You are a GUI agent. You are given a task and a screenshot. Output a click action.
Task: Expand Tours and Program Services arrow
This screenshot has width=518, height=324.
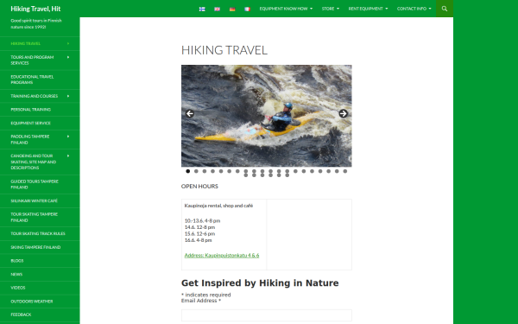(x=68, y=57)
